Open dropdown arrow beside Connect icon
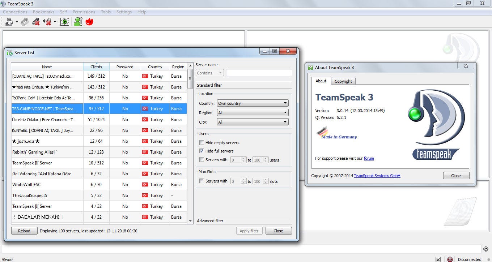492x262 pixels. point(17,22)
